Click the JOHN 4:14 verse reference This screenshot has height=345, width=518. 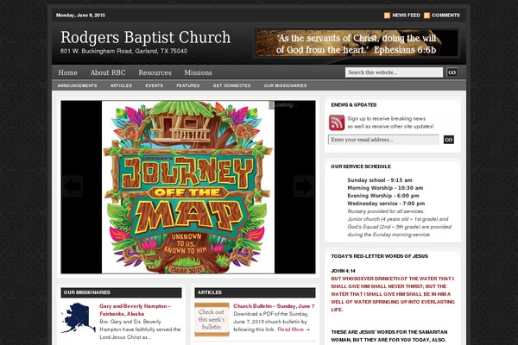tap(343, 271)
